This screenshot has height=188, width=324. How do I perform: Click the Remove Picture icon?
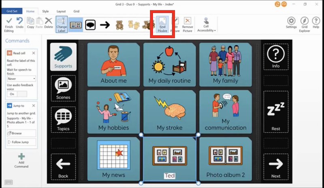click(188, 24)
